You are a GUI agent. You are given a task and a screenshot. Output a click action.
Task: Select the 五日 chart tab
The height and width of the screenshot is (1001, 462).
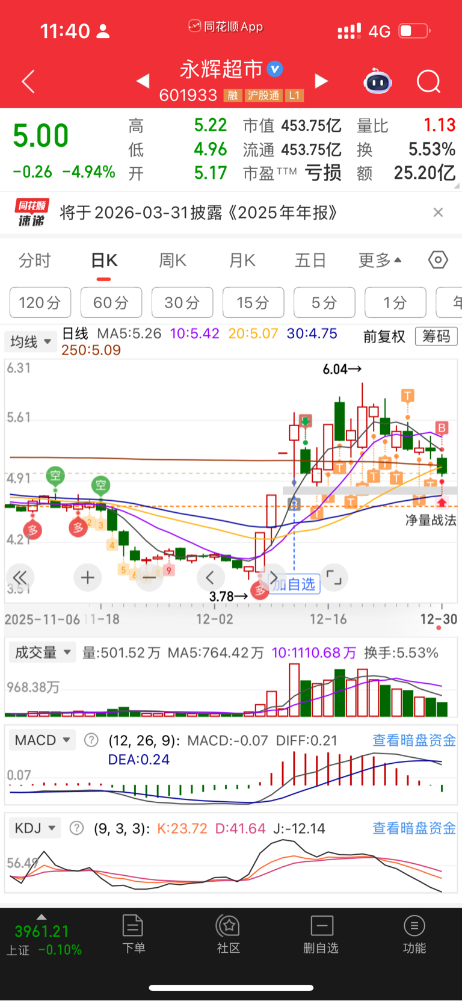pos(310,261)
